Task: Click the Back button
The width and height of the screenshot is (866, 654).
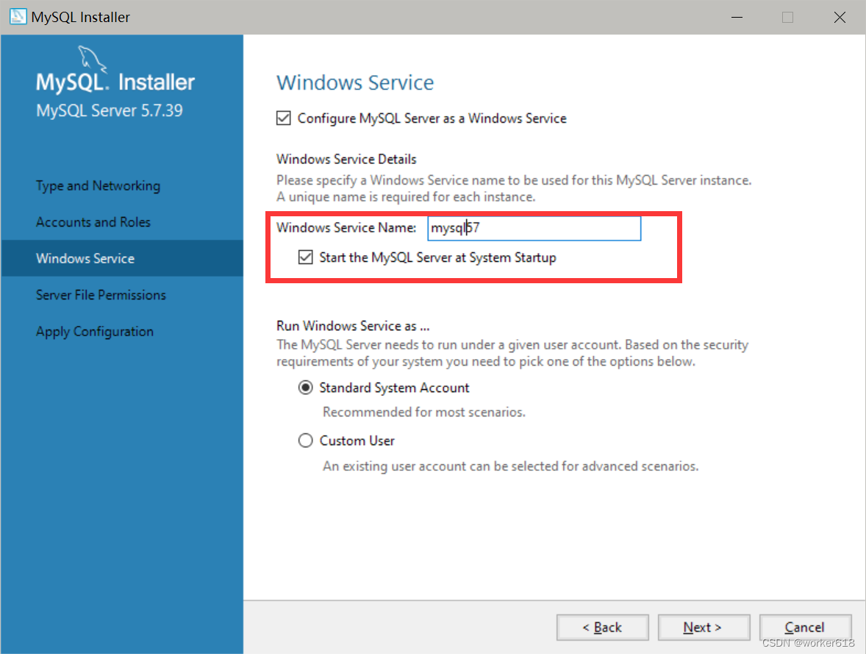Action: (603, 628)
